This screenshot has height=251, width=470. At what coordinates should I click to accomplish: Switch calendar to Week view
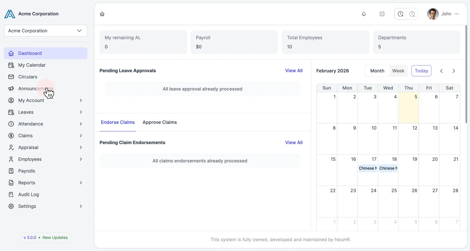pyautogui.click(x=398, y=71)
